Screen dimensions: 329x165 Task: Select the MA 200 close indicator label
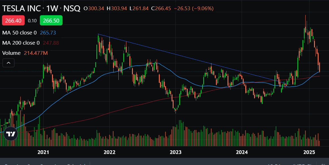click(21, 43)
